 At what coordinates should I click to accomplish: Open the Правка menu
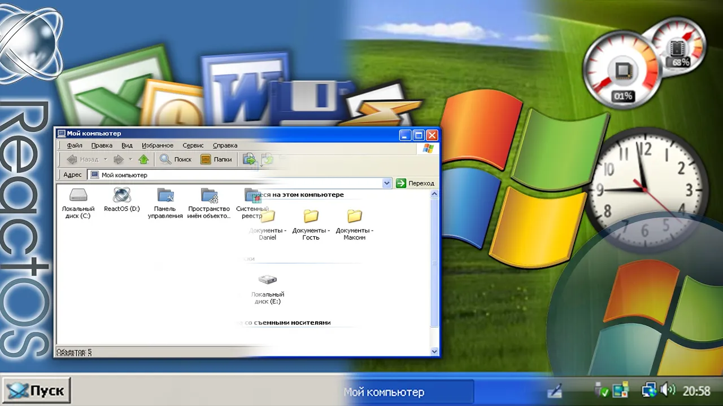tap(102, 145)
